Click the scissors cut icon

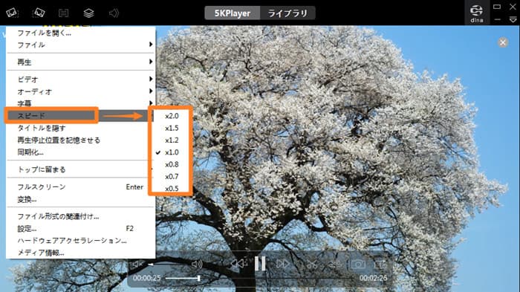[x=312, y=265]
